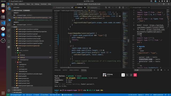Click the compare changes icon in editor toolbar
The height and width of the screenshot is (96, 171).
tap(106, 7)
